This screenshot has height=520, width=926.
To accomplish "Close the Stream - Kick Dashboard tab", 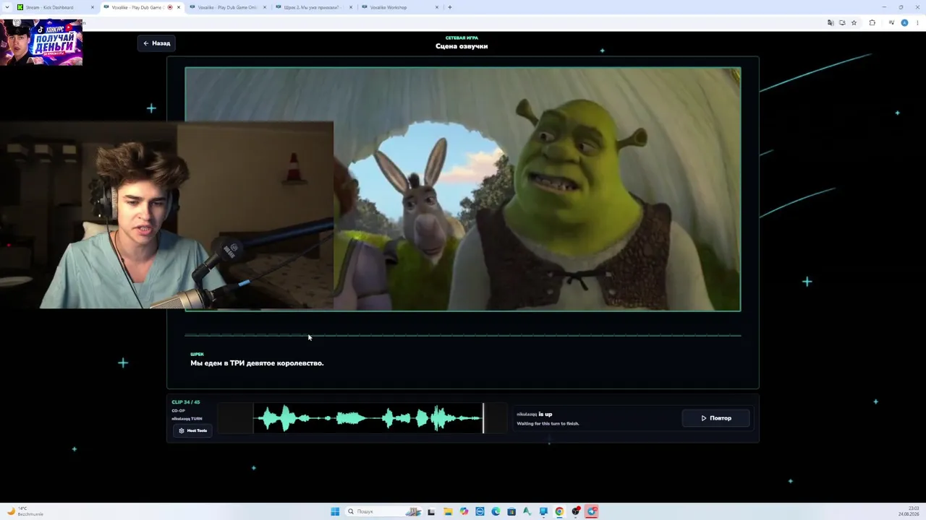I will (x=93, y=7).
